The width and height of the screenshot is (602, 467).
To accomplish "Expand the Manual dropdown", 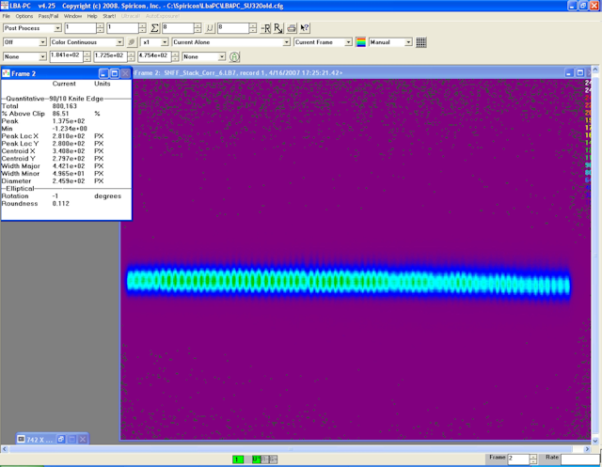I will (x=408, y=42).
